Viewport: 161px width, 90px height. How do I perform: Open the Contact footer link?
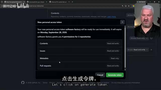(92, 83)
